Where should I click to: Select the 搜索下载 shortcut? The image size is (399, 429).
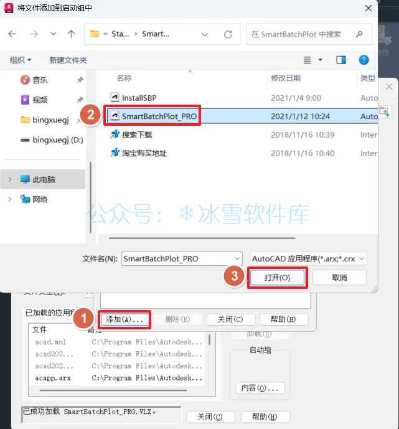[x=137, y=134]
